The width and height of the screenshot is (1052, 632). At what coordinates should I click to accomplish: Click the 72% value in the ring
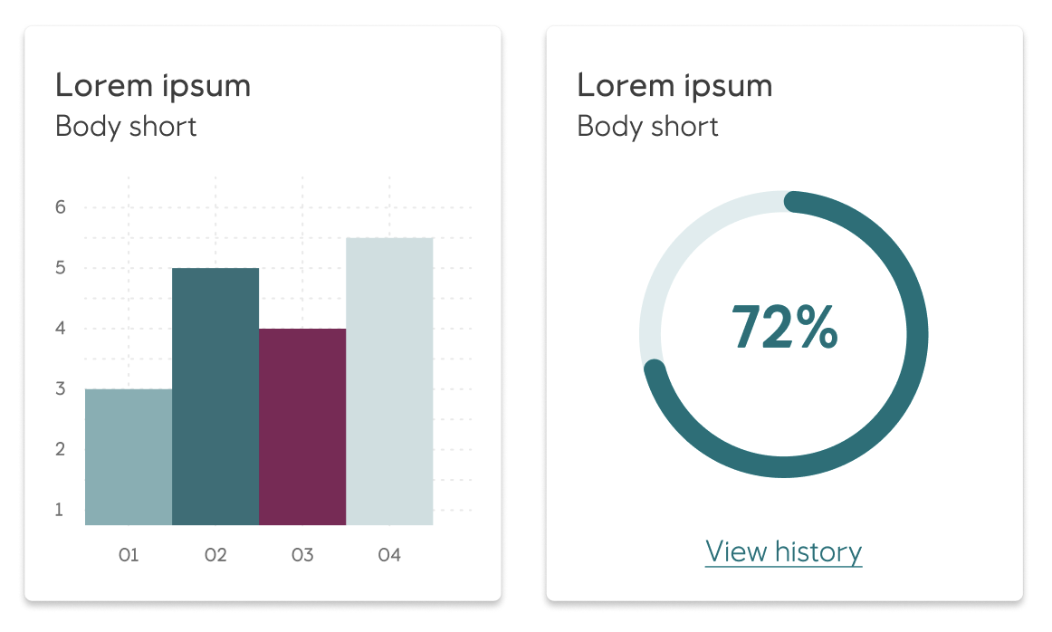coord(784,328)
